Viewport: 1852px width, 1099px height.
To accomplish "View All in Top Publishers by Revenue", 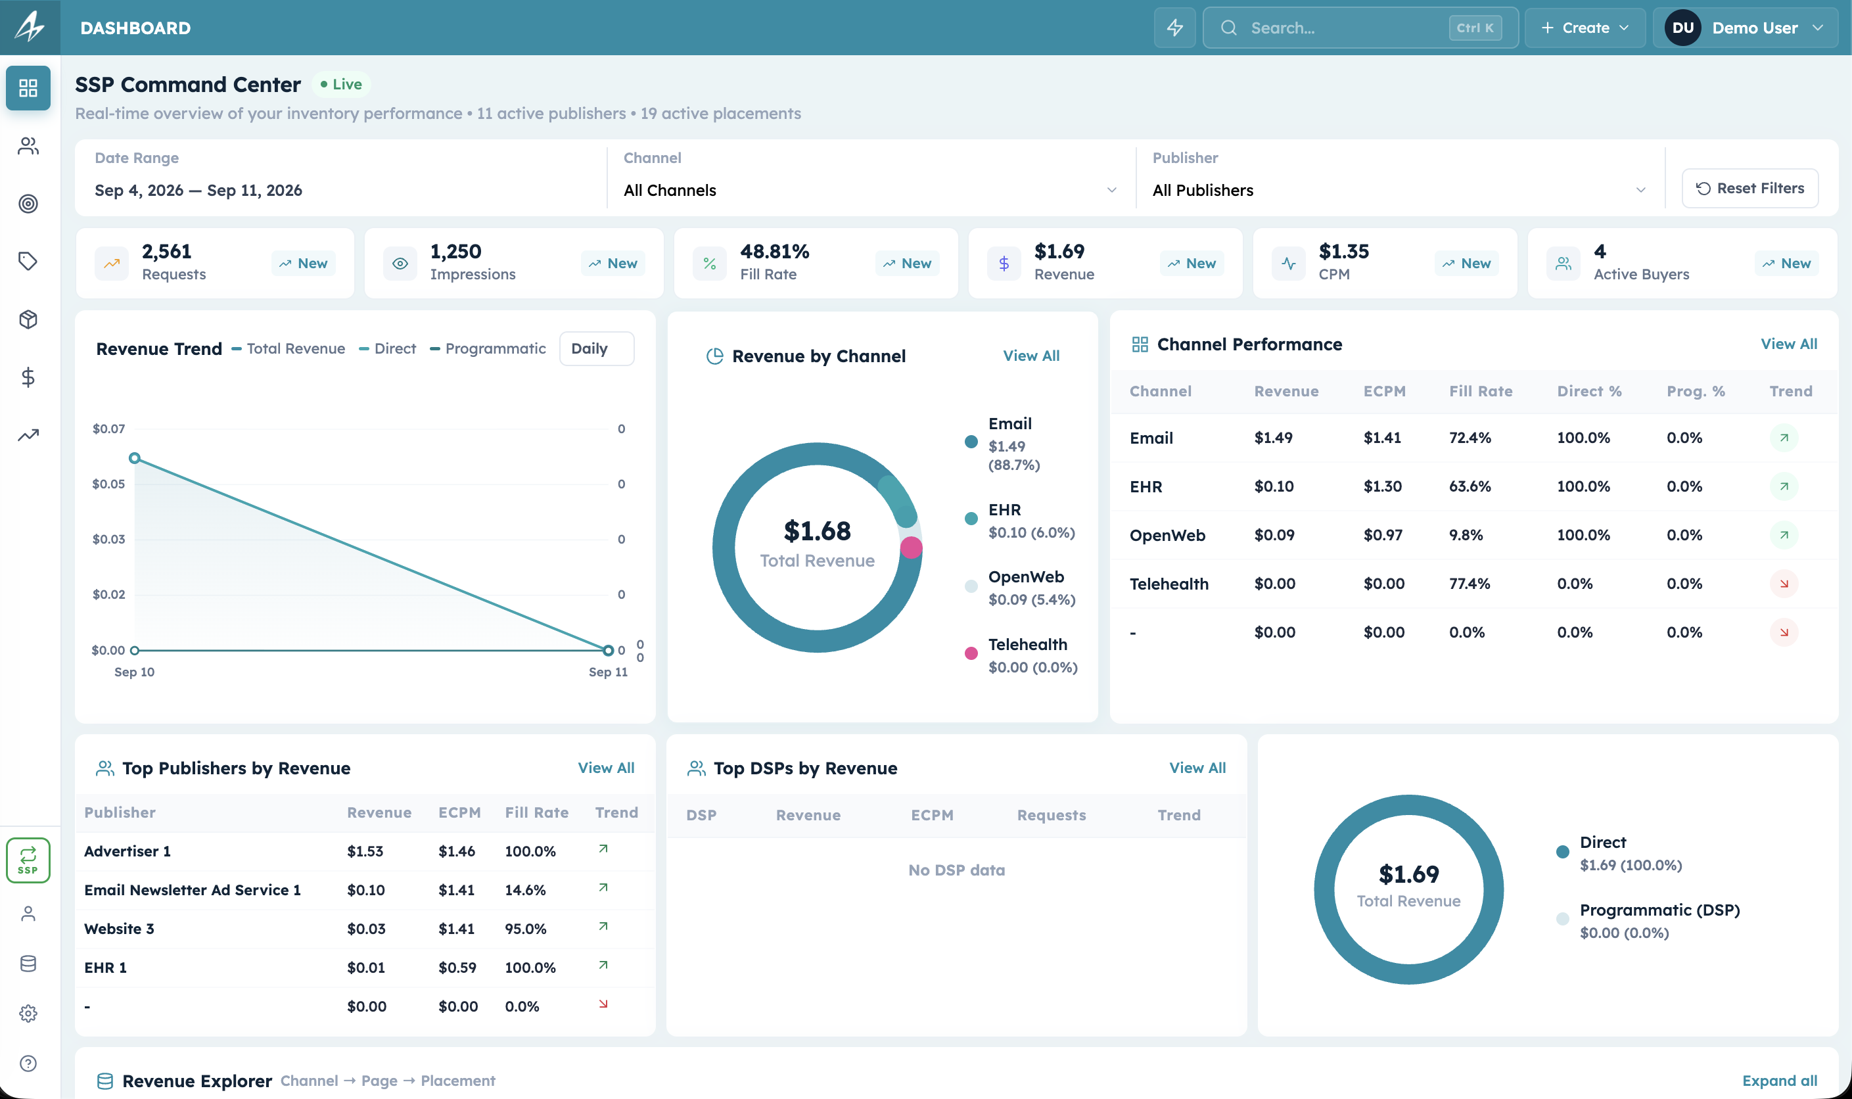I will pos(606,768).
